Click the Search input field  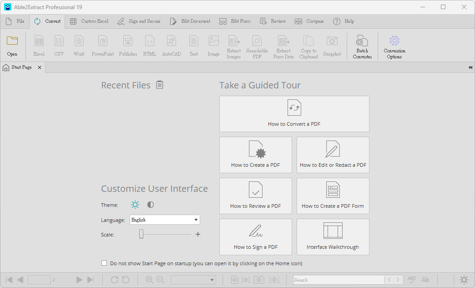339,280
